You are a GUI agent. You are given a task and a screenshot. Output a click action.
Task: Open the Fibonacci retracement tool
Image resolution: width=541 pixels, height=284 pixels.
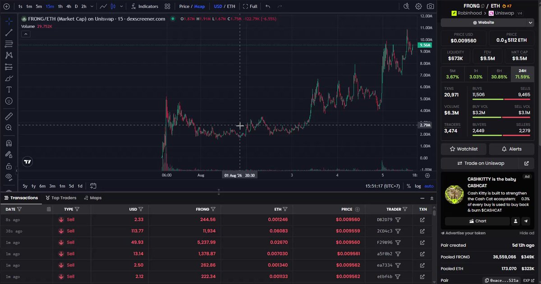(x=9, y=44)
